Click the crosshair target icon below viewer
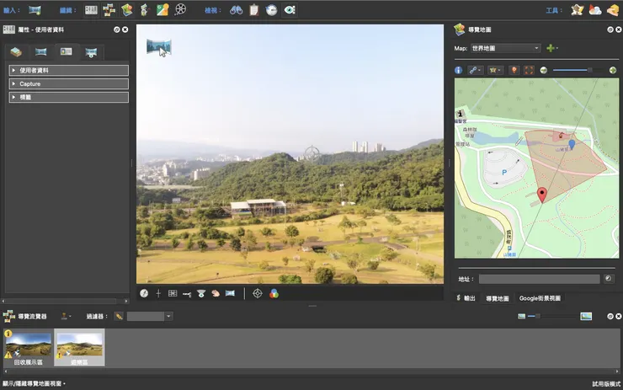 pos(258,293)
